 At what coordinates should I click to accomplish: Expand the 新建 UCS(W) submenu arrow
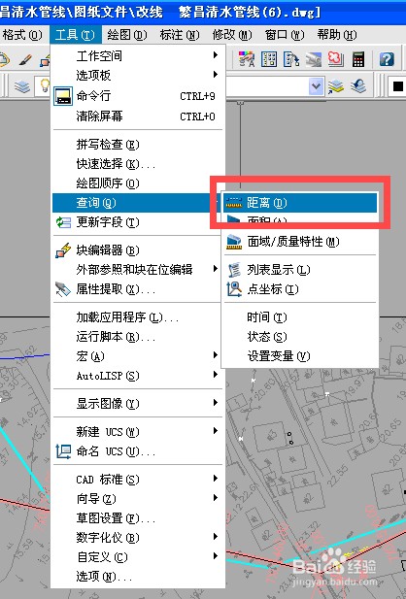216,431
